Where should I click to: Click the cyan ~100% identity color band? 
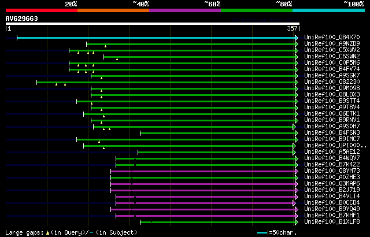[328, 10]
